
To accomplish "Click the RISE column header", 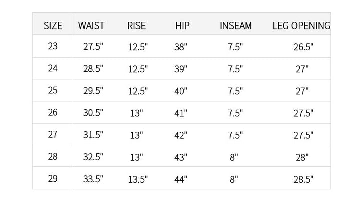I will click(136, 26).
